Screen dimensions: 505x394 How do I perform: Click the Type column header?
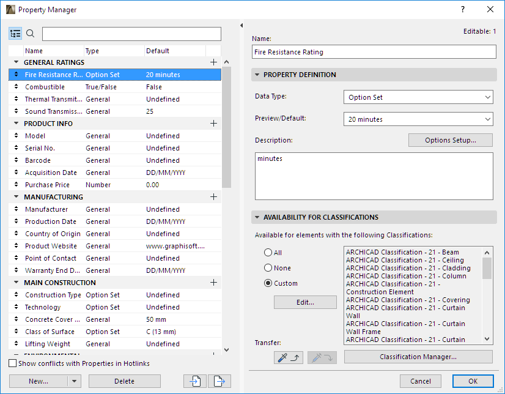click(x=114, y=51)
